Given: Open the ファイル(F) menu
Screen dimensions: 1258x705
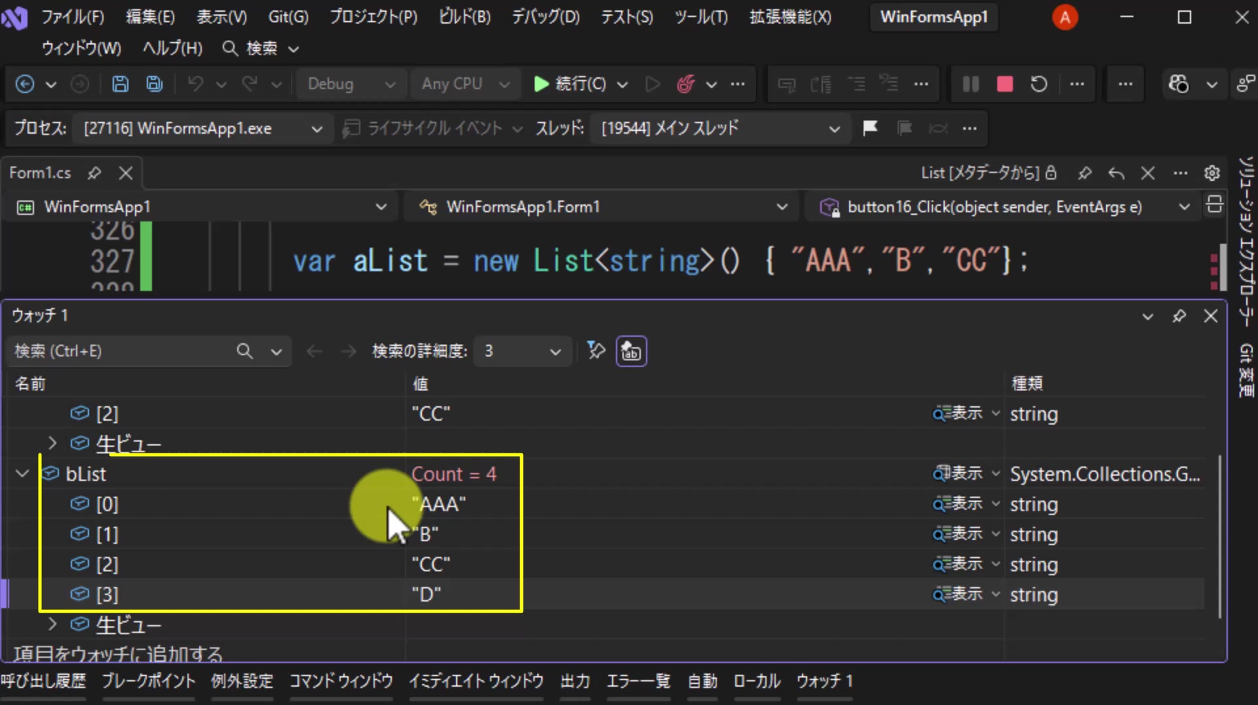Looking at the screenshot, I should (73, 17).
